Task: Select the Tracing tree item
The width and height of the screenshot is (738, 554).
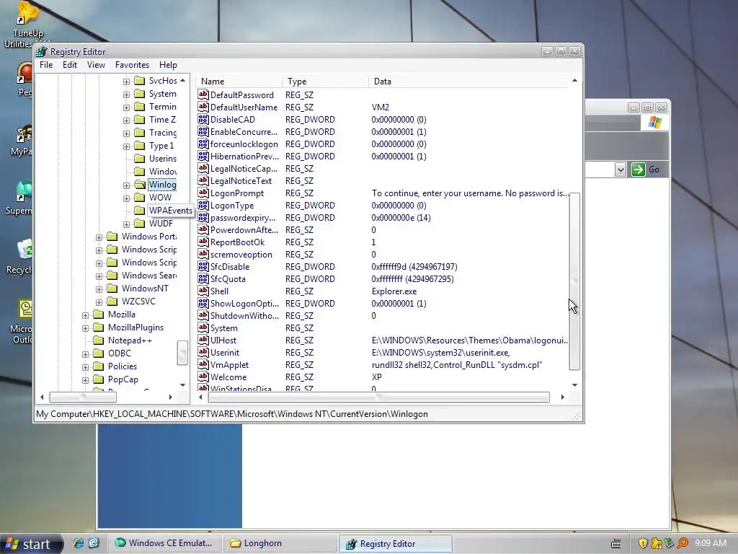Action: [163, 133]
